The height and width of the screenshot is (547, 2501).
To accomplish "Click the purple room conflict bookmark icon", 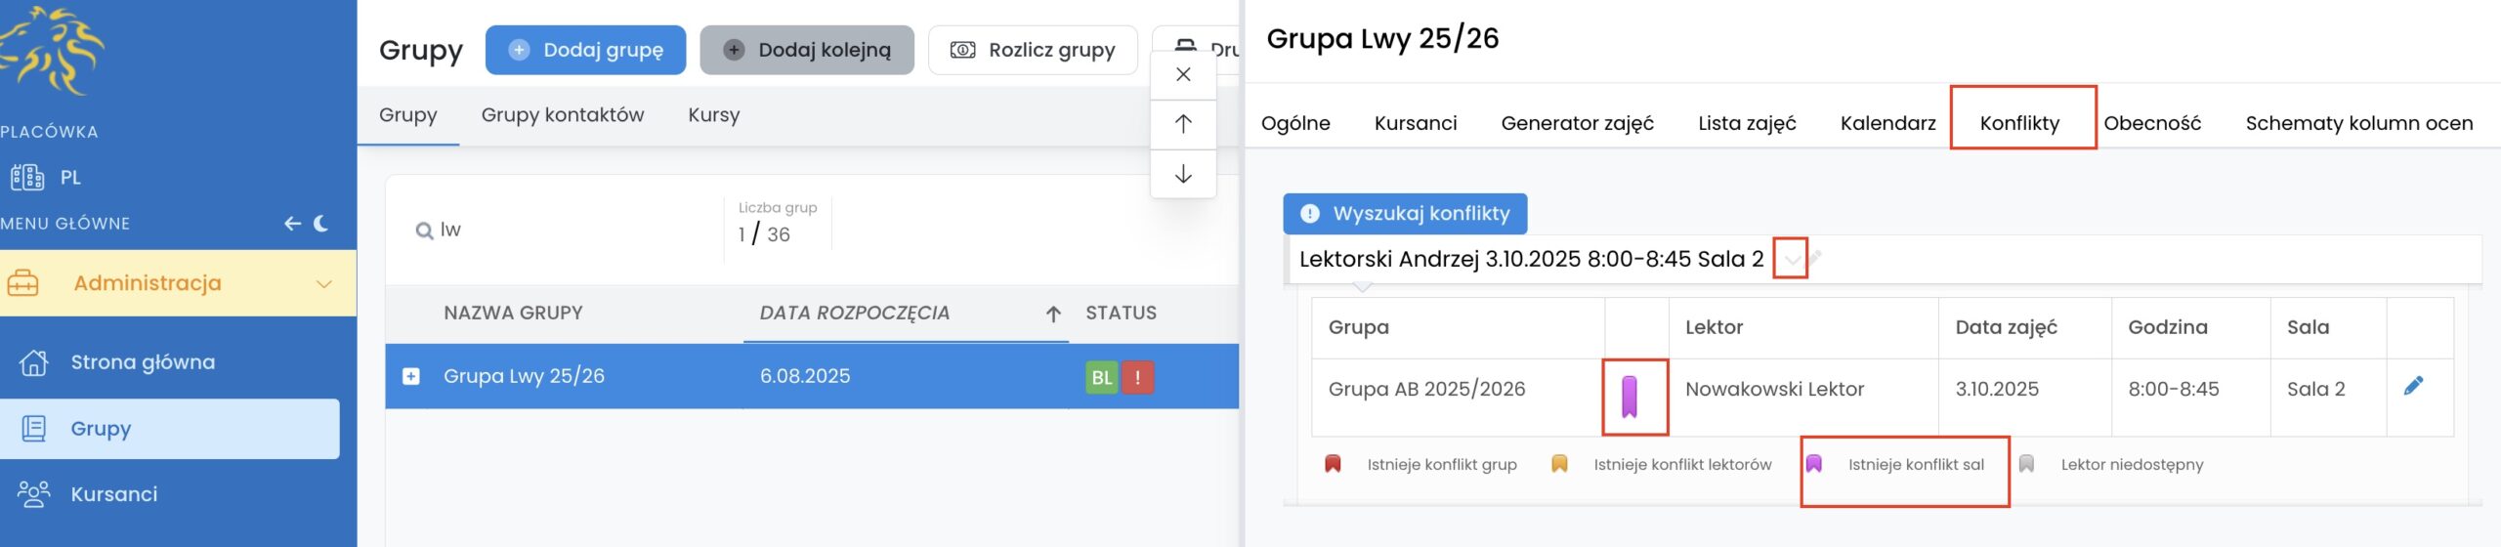I will click(1629, 397).
